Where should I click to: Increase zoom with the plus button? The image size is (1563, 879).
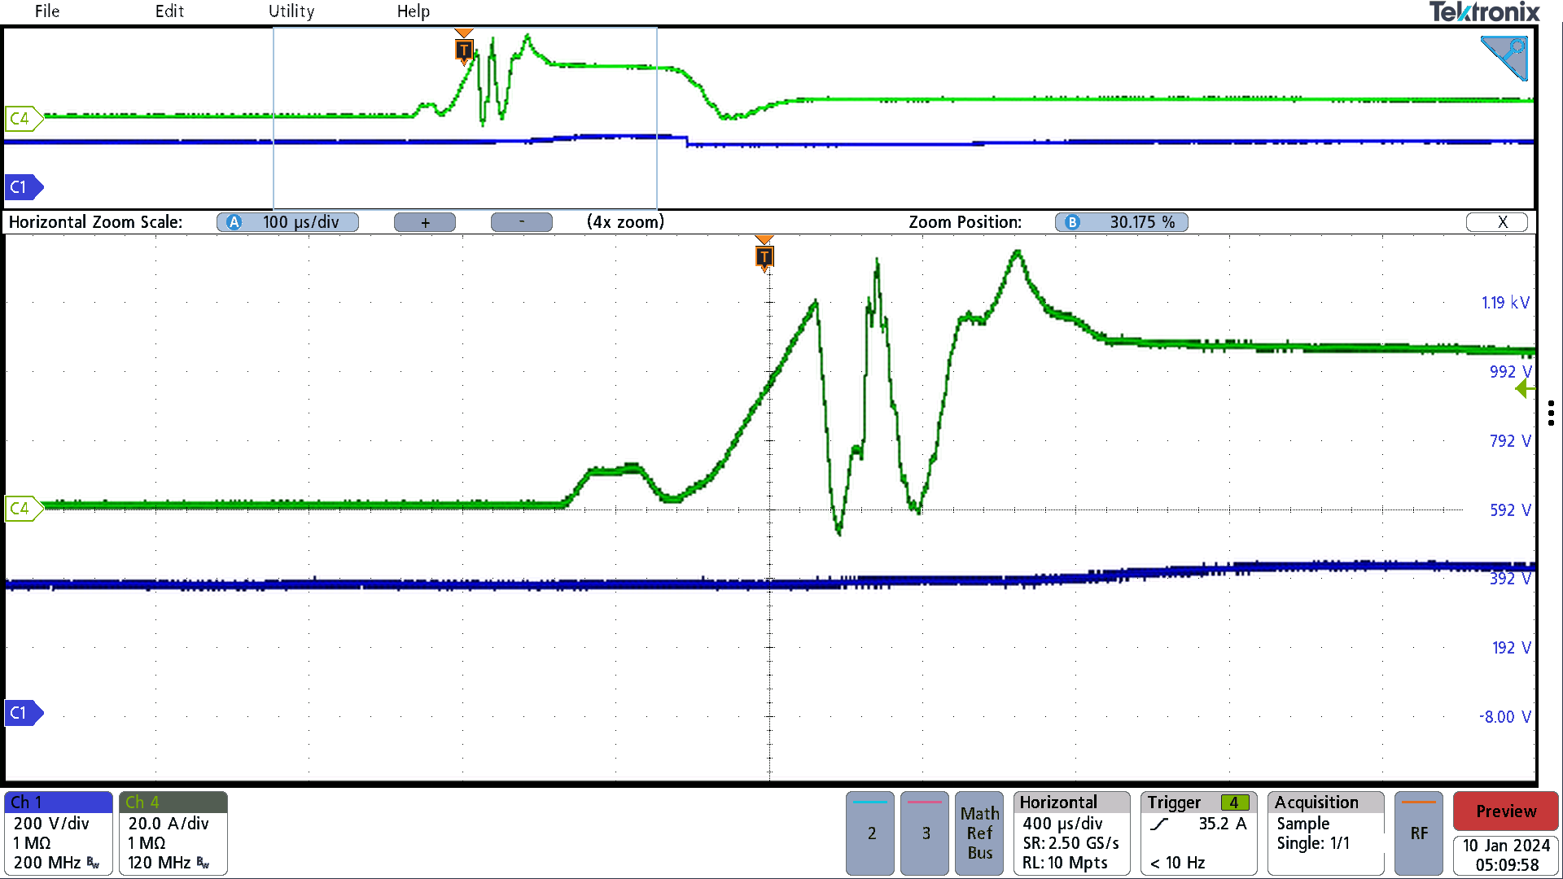[x=425, y=222]
